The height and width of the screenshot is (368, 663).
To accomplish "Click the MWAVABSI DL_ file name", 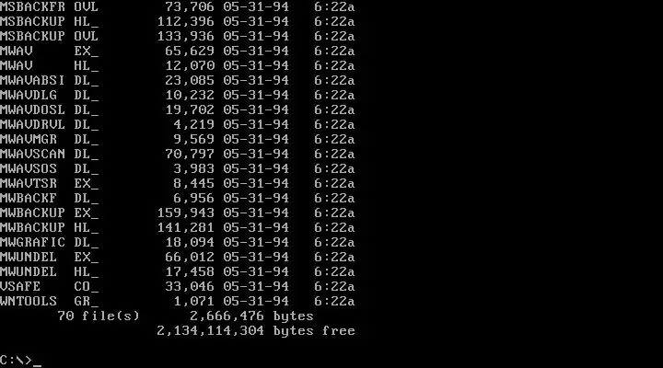I will point(49,80).
